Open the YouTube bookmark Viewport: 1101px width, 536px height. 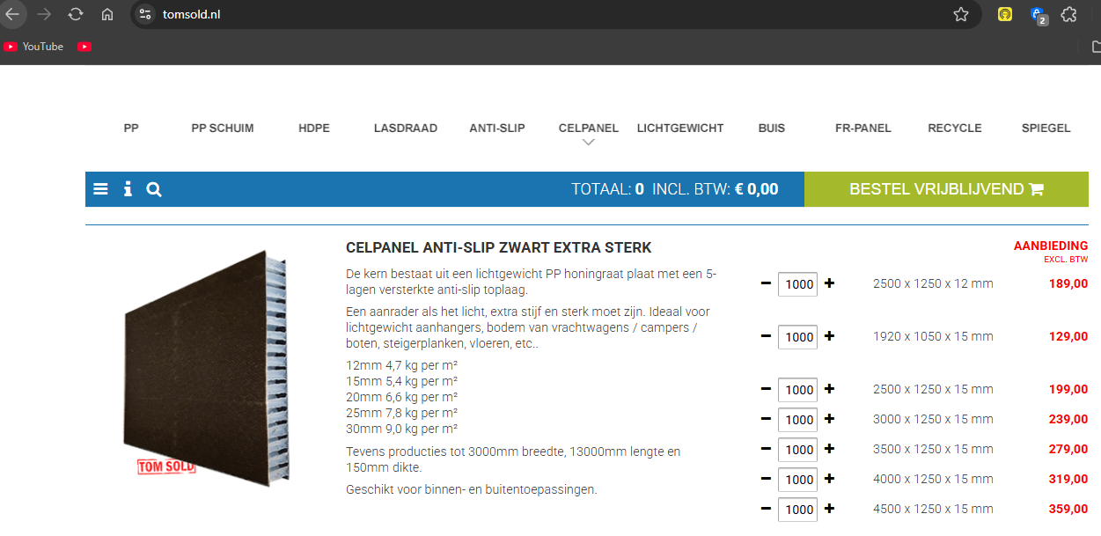tap(33, 47)
